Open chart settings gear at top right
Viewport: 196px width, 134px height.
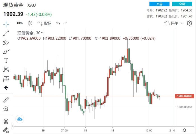tap(190, 23)
